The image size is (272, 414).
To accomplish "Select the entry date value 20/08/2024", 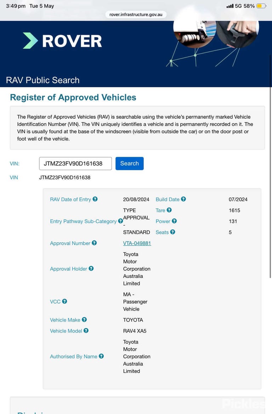I will coord(136,199).
